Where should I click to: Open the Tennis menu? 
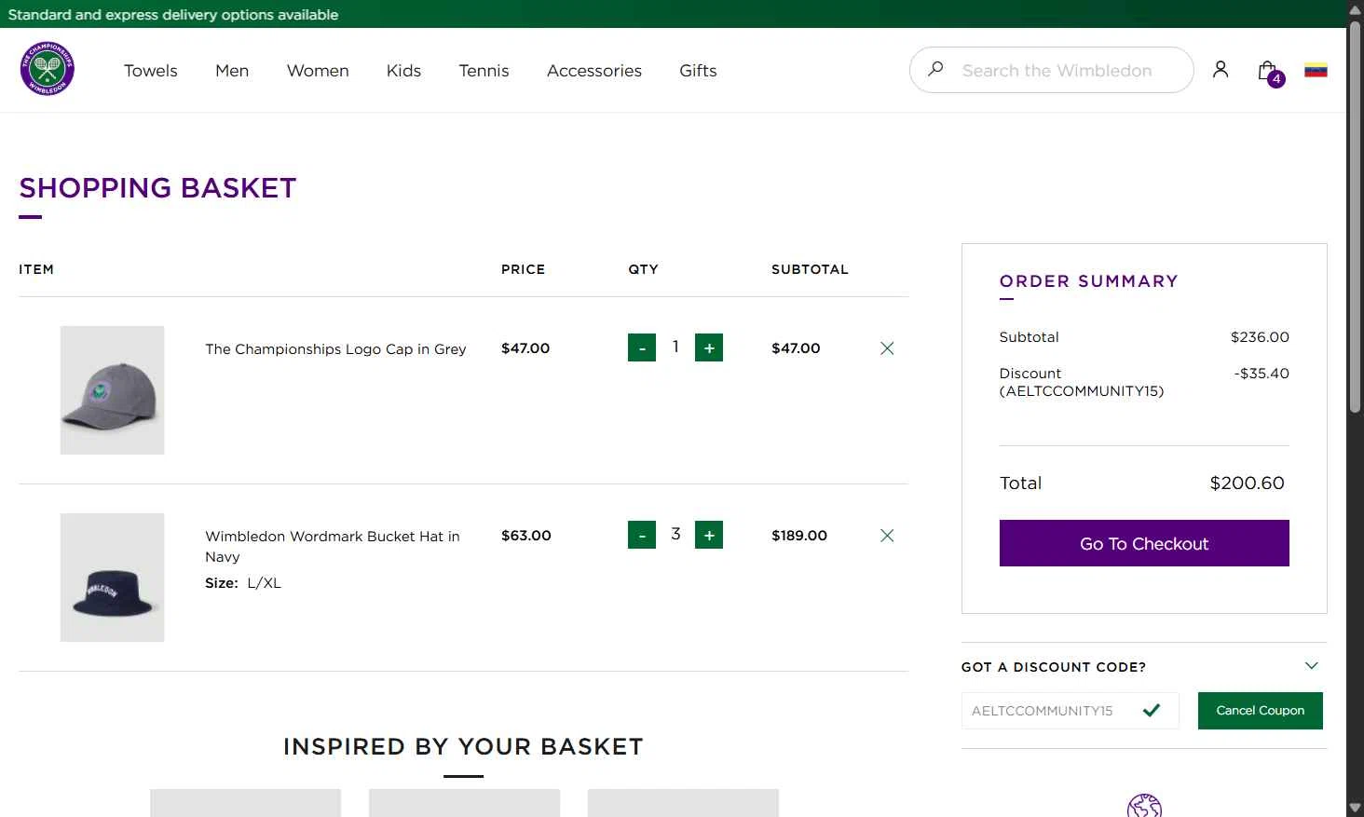point(484,71)
